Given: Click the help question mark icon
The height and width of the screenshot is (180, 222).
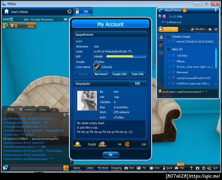Looking at the screenshot, I should coord(191,168).
